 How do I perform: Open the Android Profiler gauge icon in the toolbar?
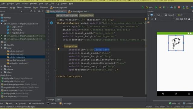coord(171,7)
